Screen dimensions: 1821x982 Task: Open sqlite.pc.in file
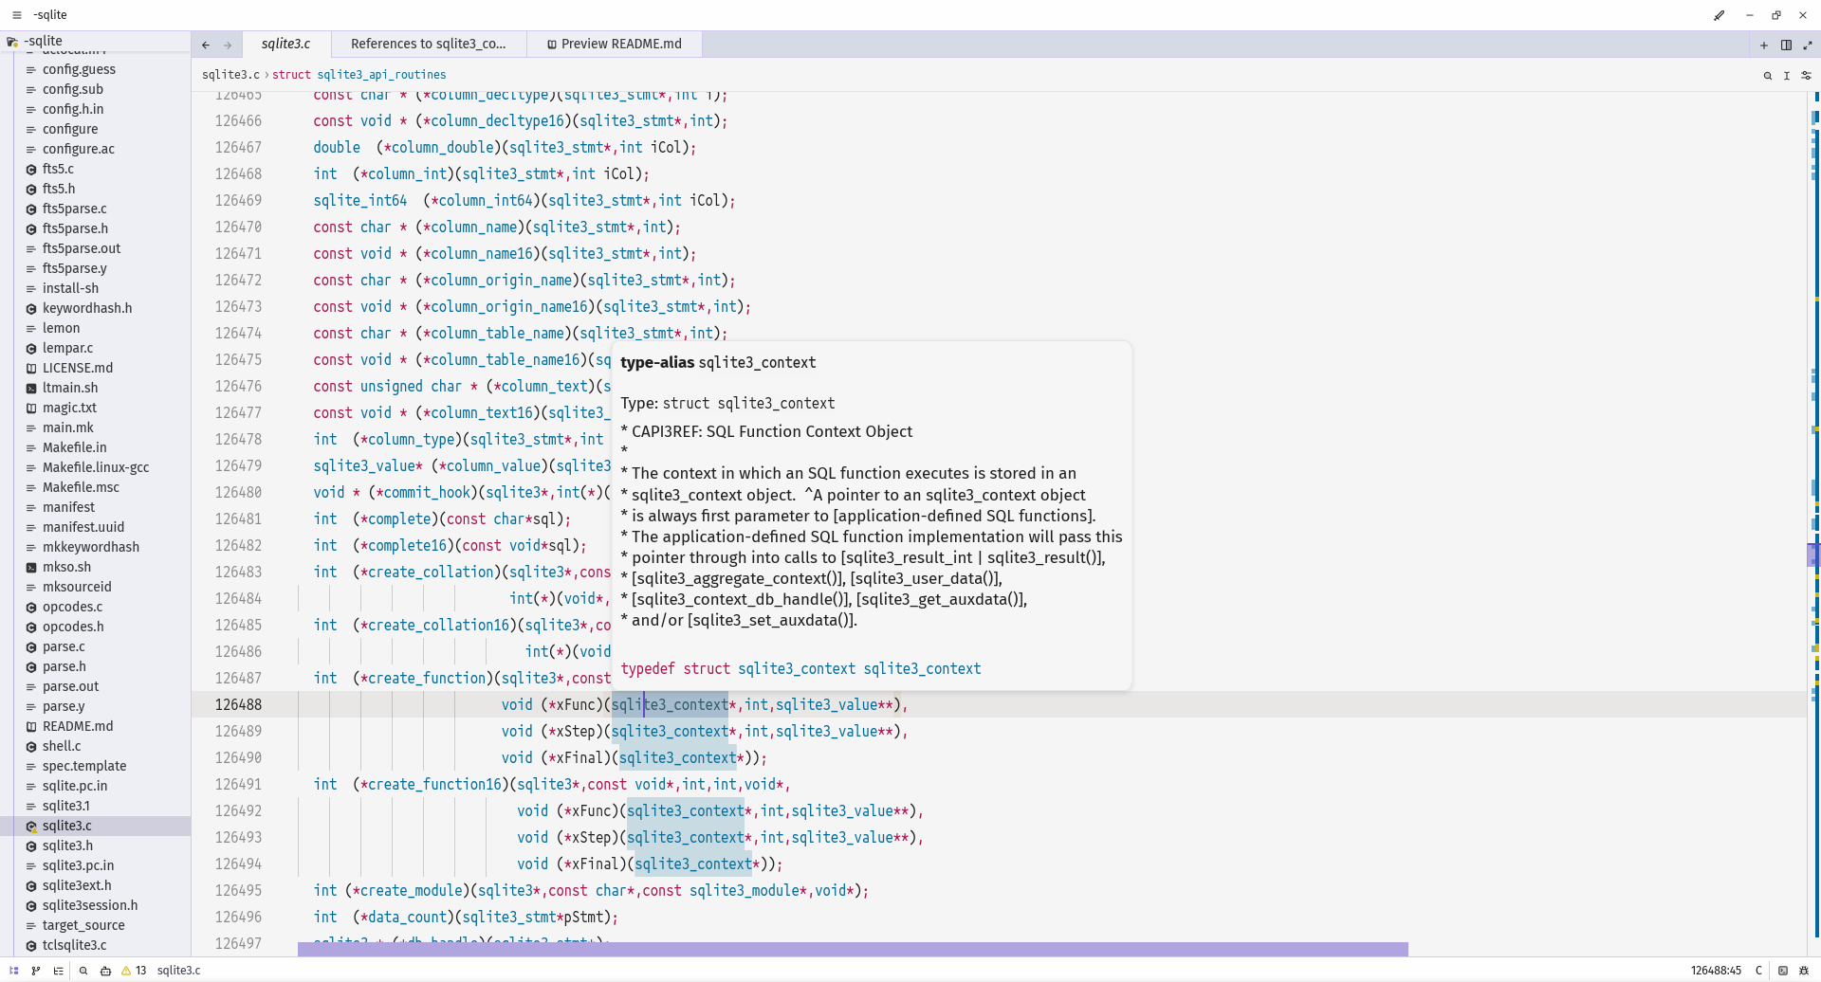[74, 786]
